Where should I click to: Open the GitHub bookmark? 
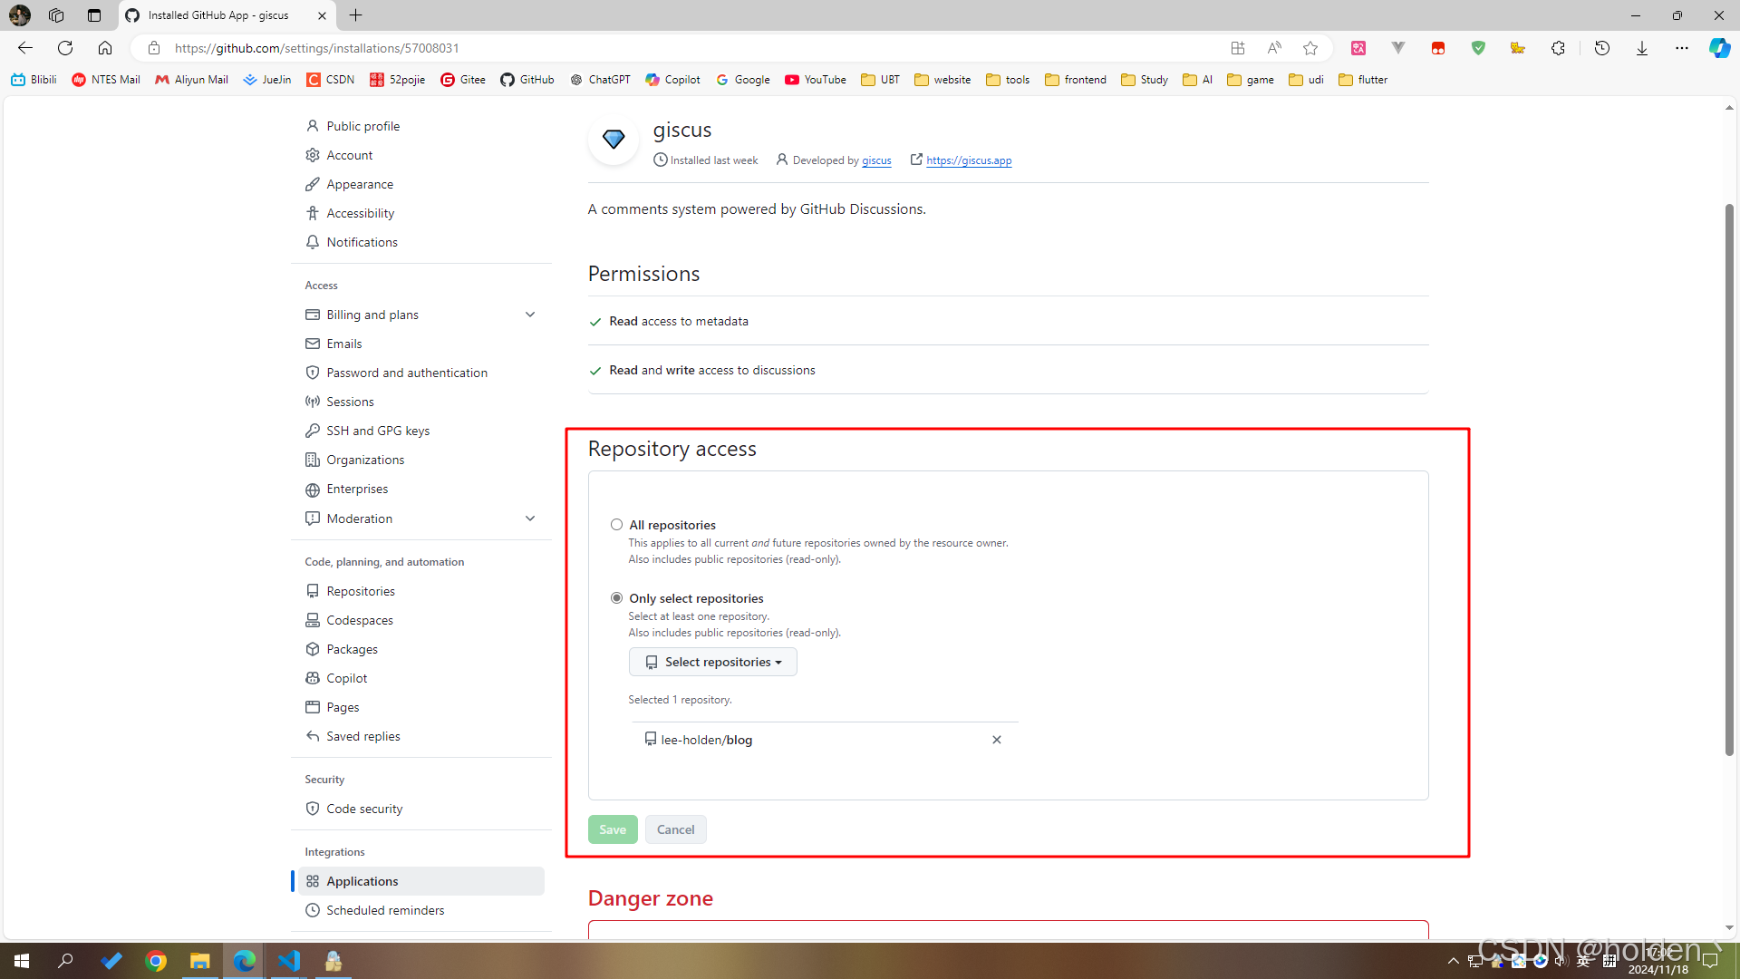click(x=527, y=80)
